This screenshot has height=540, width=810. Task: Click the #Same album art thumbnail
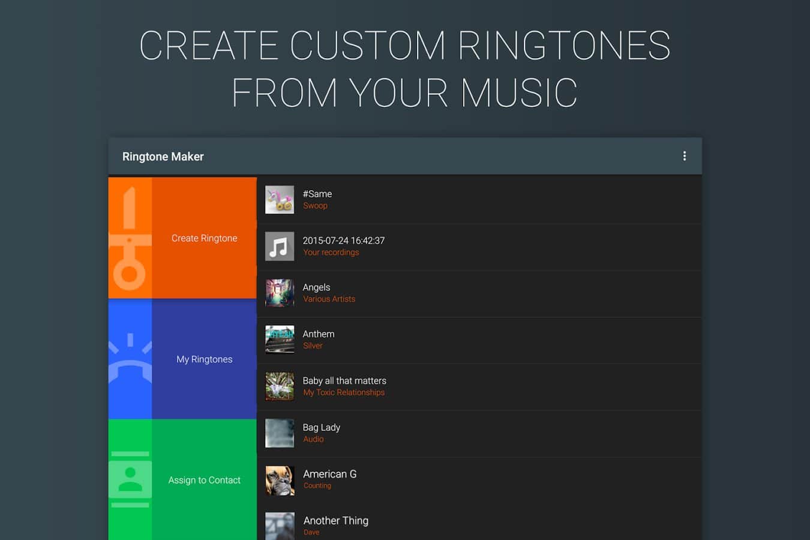(x=280, y=200)
